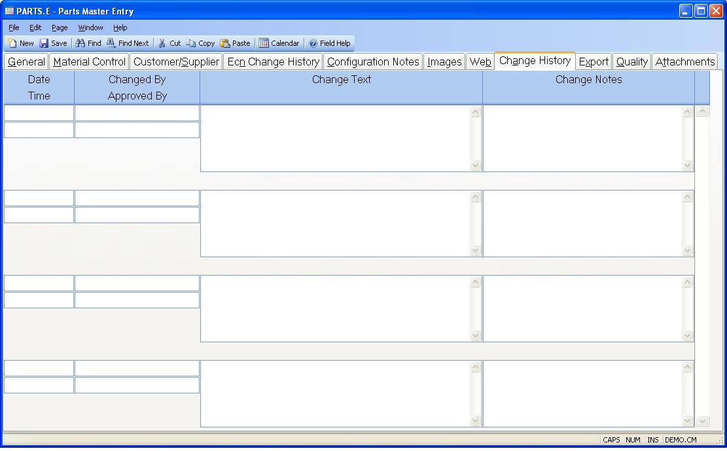This screenshot has height=451, width=727.
Task: Click the Find Next toolbar icon
Action: pos(111,43)
